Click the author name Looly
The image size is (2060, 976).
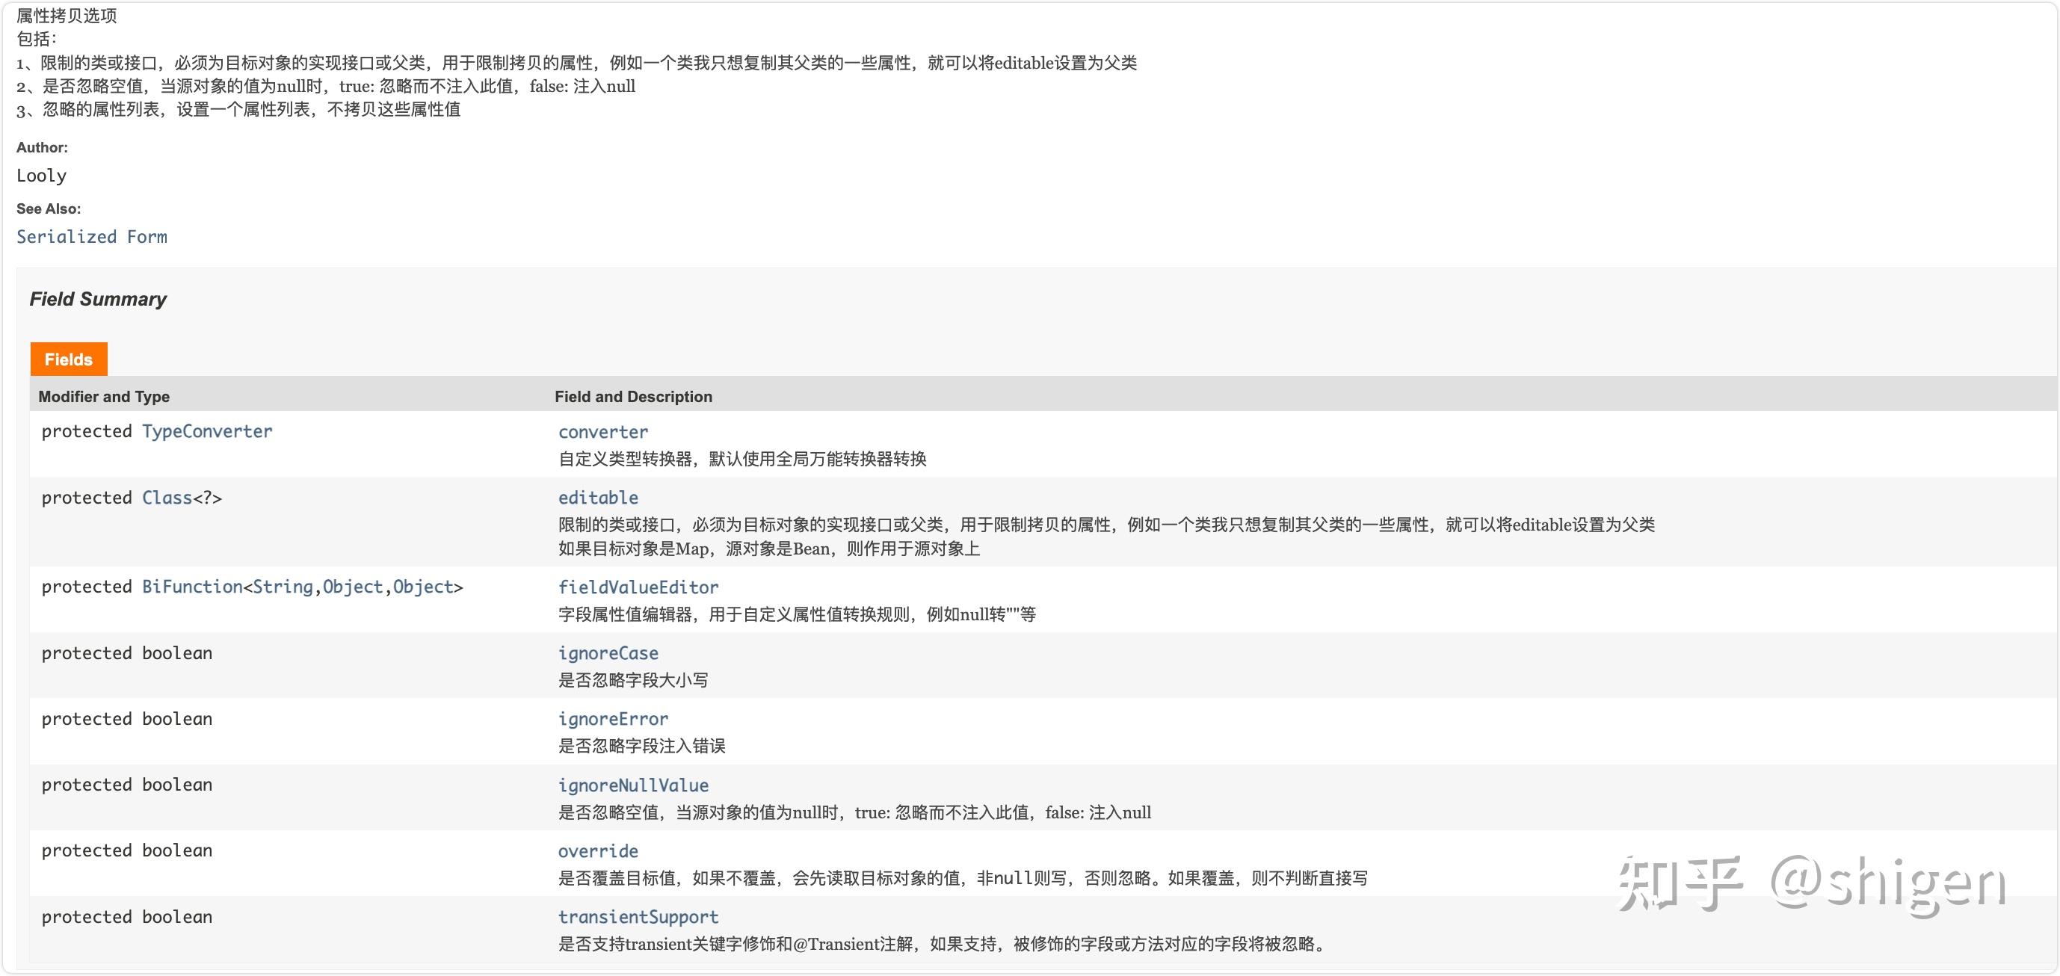[41, 175]
